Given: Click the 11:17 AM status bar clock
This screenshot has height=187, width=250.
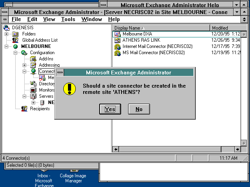Looking at the screenshot, I should click(x=228, y=158).
